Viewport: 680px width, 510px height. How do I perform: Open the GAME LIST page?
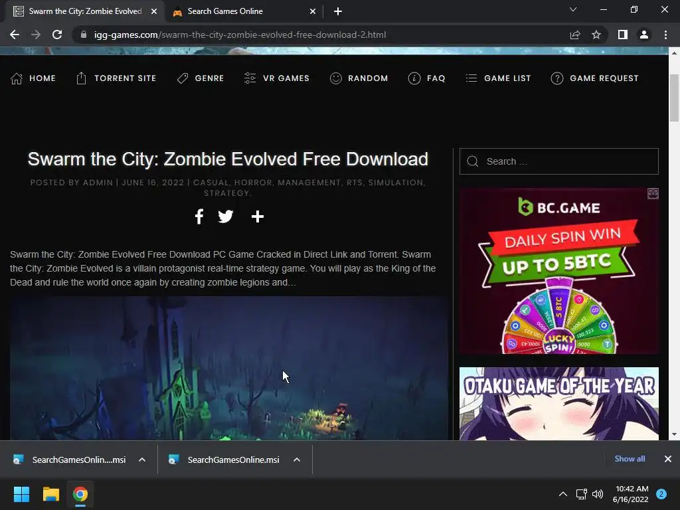pos(507,78)
